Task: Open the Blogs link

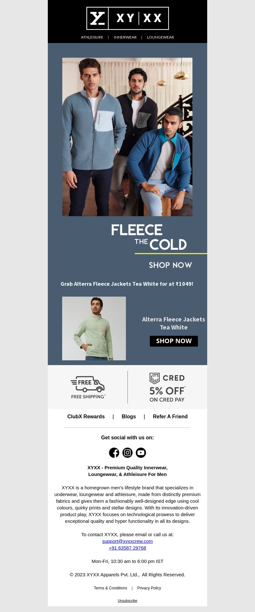Action: (x=129, y=417)
